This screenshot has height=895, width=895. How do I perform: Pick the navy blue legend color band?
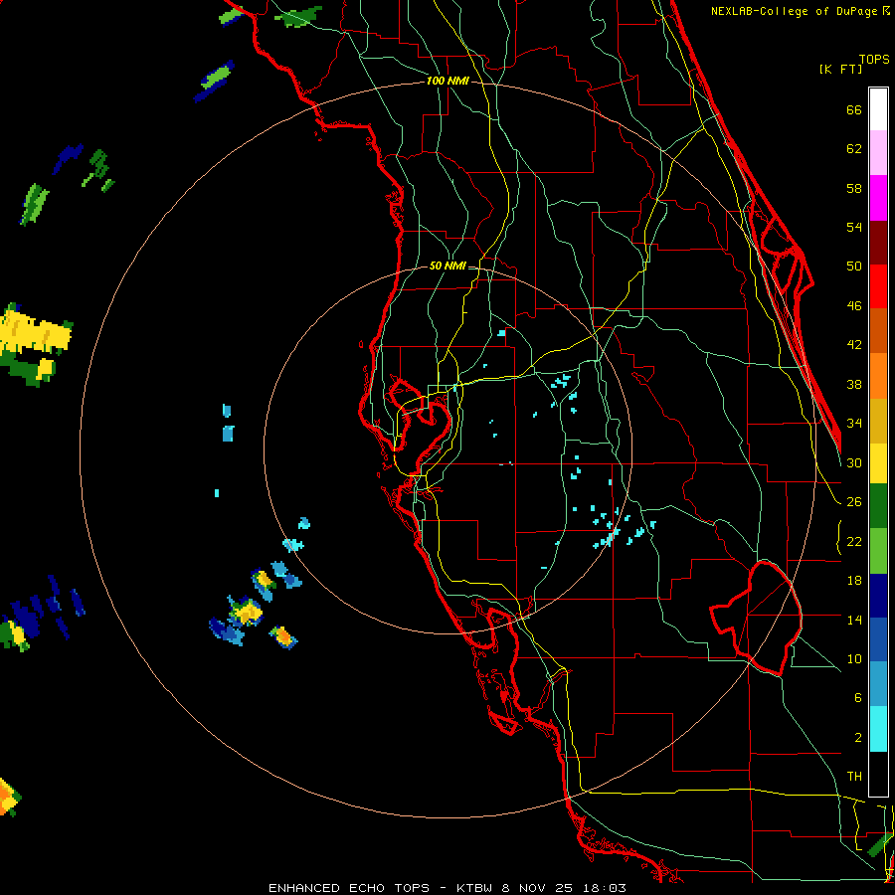point(878,596)
